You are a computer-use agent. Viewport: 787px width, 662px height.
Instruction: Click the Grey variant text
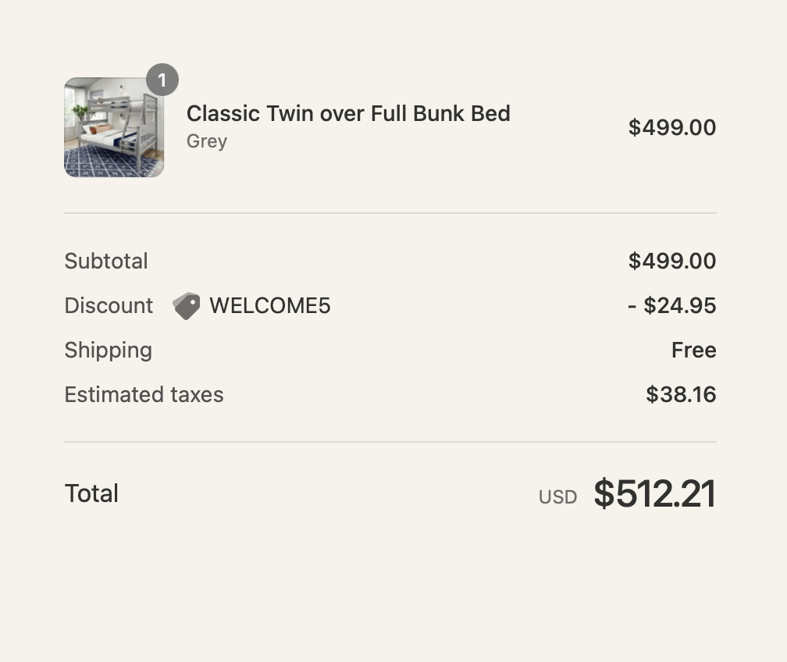(x=207, y=141)
